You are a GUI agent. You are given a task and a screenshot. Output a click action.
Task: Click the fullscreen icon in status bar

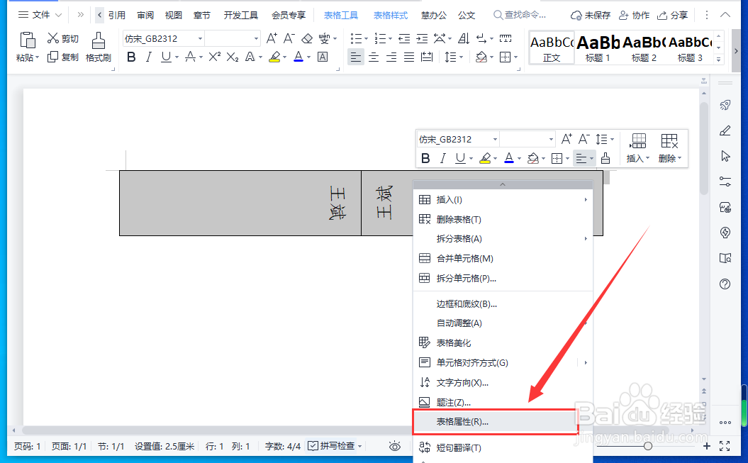(725, 446)
